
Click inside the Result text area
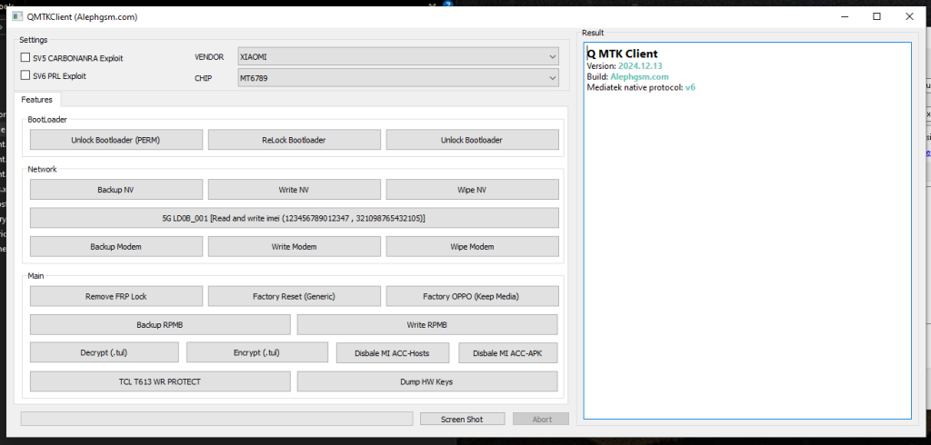tap(747, 231)
